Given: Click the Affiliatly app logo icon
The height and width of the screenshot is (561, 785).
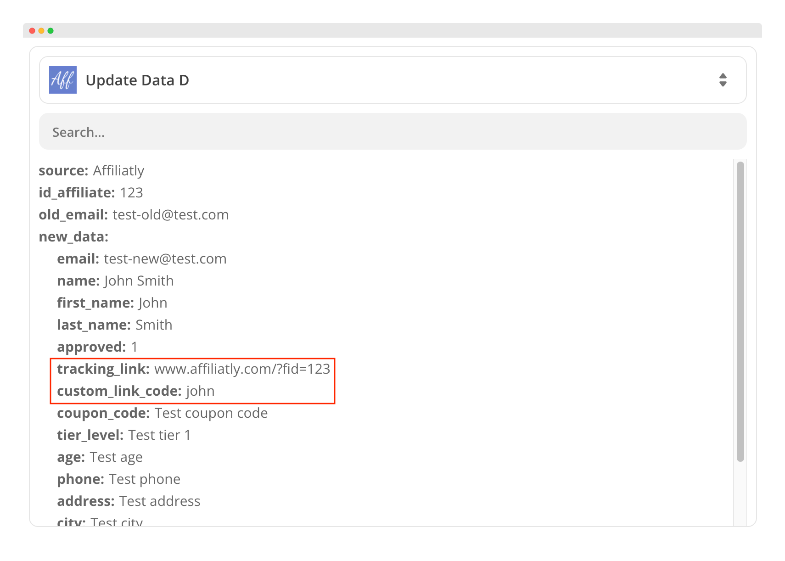Looking at the screenshot, I should click(63, 80).
